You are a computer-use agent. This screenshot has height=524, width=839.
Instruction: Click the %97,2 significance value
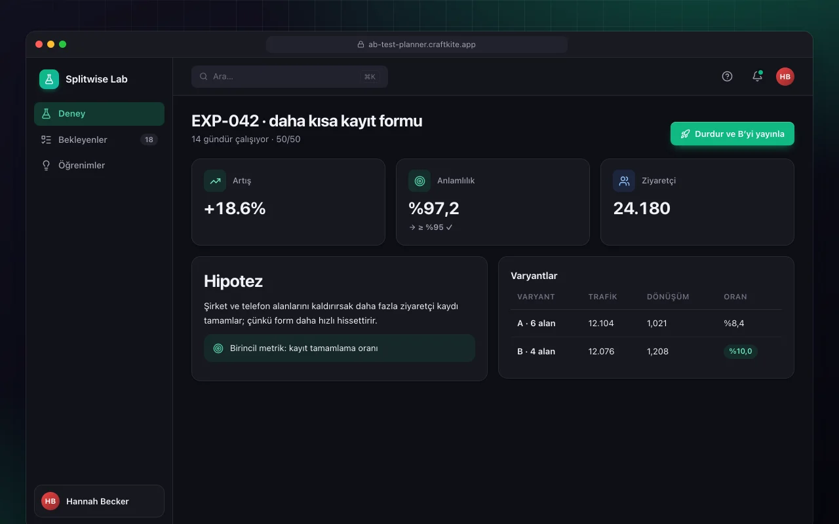[434, 208]
